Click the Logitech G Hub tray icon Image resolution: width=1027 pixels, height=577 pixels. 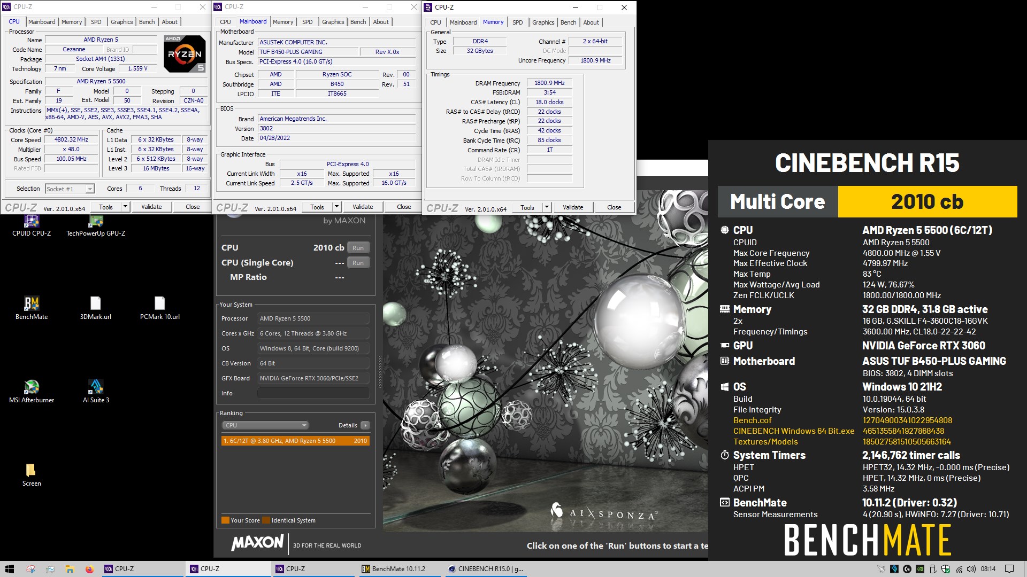[907, 569]
